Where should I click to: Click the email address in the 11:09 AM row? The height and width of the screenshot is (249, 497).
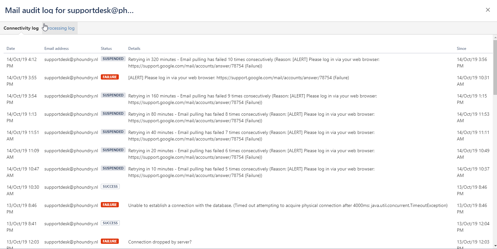tap(71, 151)
